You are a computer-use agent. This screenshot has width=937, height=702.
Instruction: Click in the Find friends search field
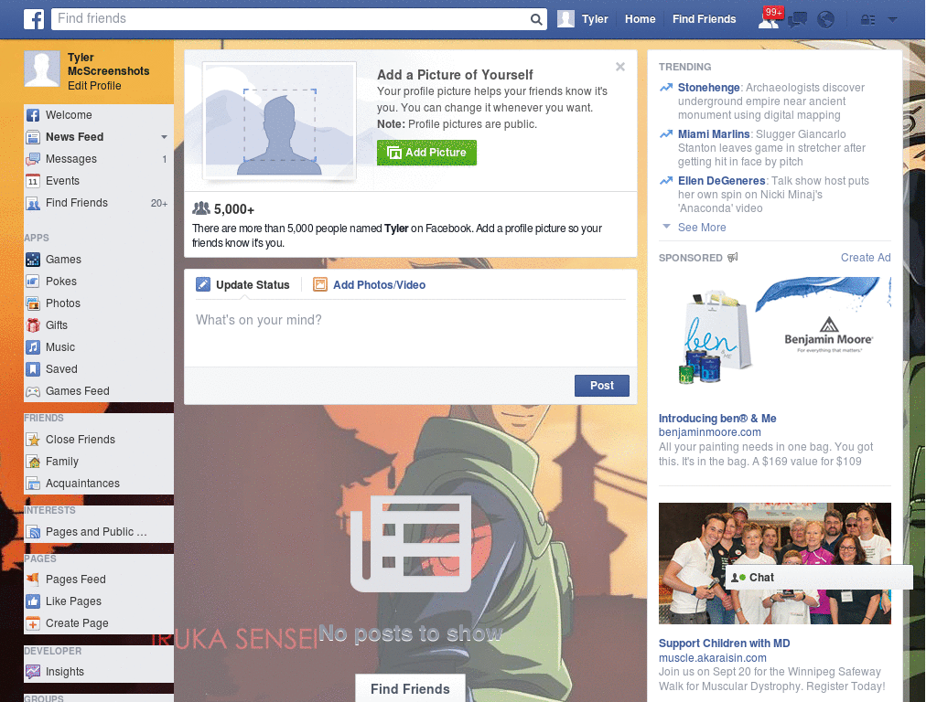290,19
